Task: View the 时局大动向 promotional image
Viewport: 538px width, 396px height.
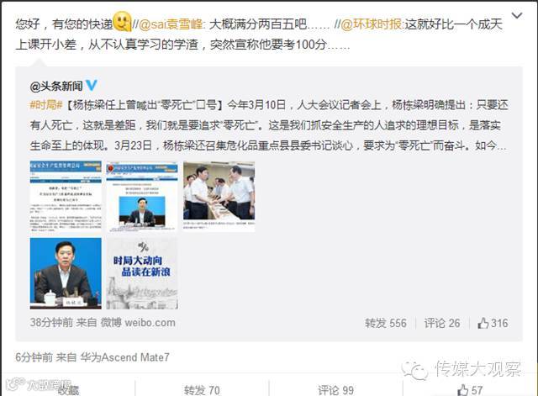Action: (142, 273)
